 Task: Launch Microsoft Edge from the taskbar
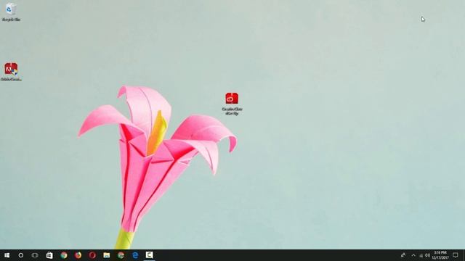click(x=135, y=255)
